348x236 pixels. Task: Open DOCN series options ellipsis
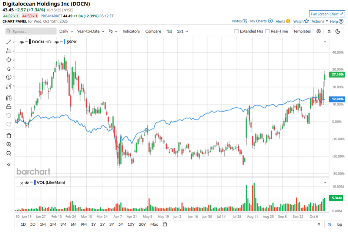[27, 41]
